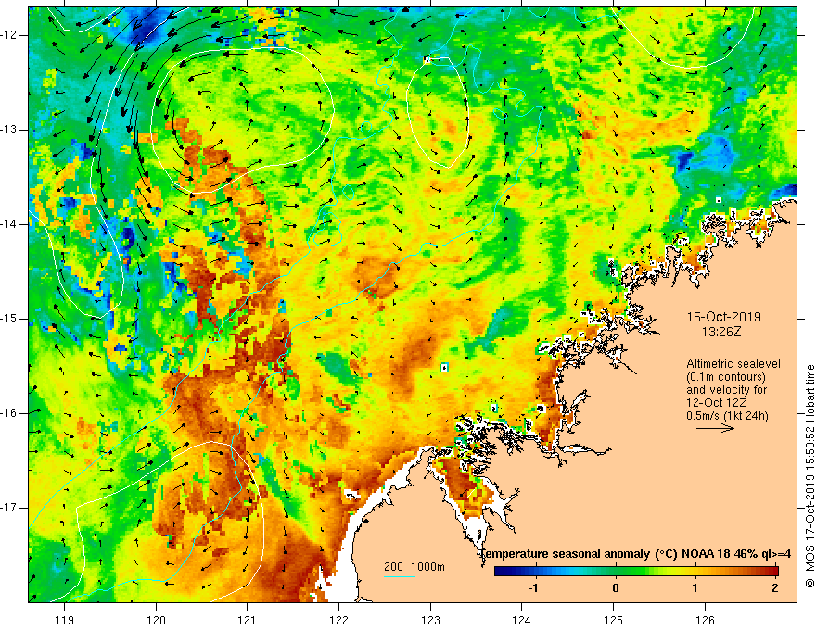Image resolution: width=816 pixels, height=630 pixels.
Task: Click the colorbar tick label '1'
Action: click(695, 588)
